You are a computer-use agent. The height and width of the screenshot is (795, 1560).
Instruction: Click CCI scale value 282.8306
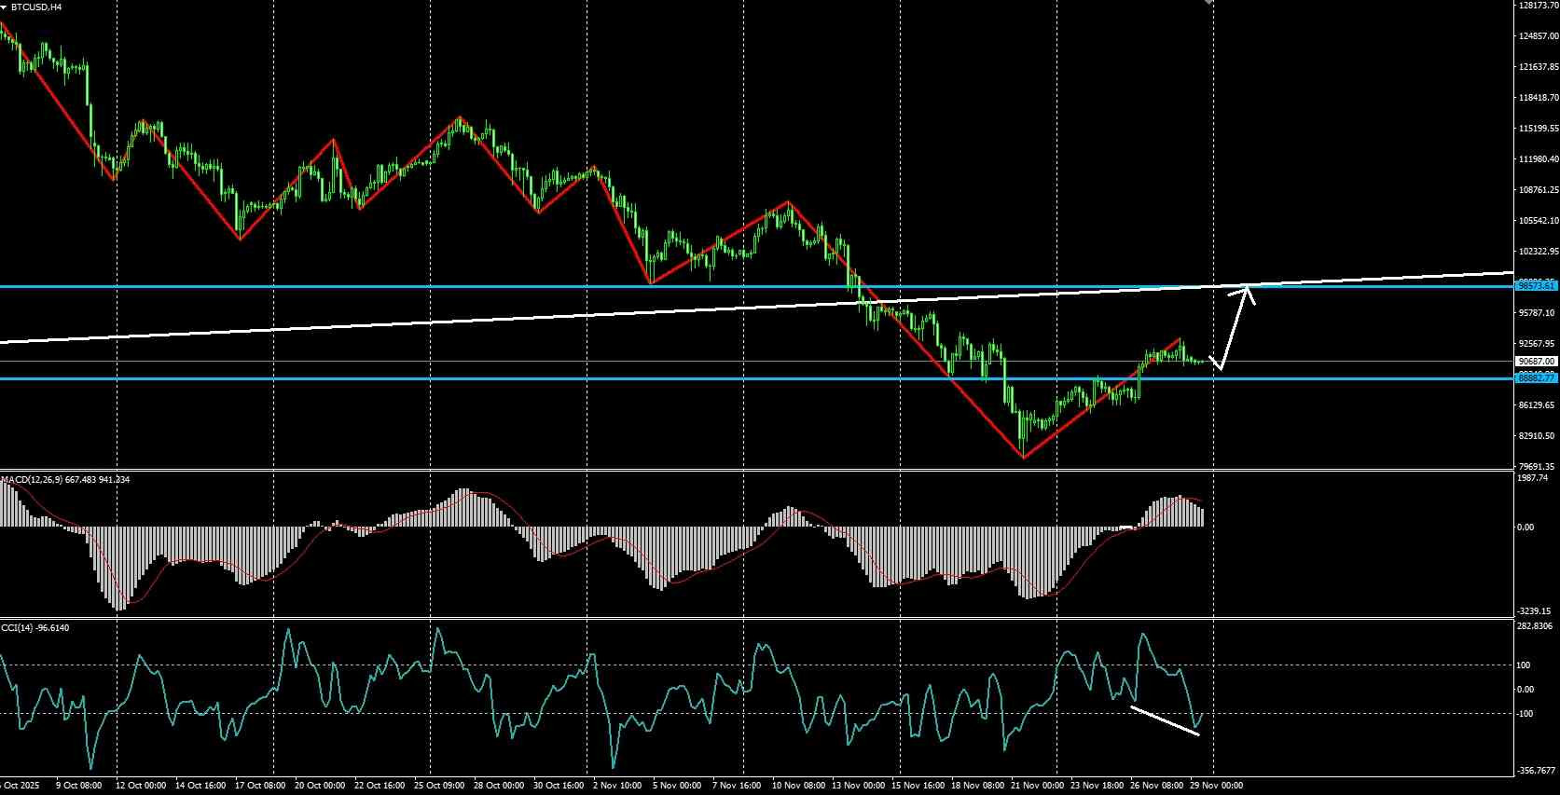pos(1535,626)
